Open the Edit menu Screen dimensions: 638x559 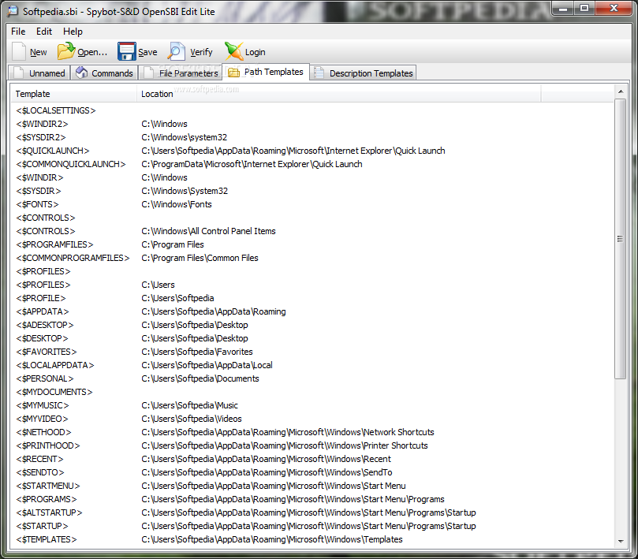point(44,32)
